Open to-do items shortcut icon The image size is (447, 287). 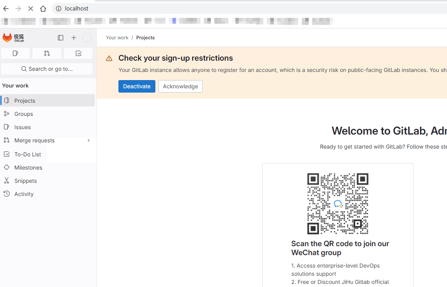pyautogui.click(x=78, y=53)
